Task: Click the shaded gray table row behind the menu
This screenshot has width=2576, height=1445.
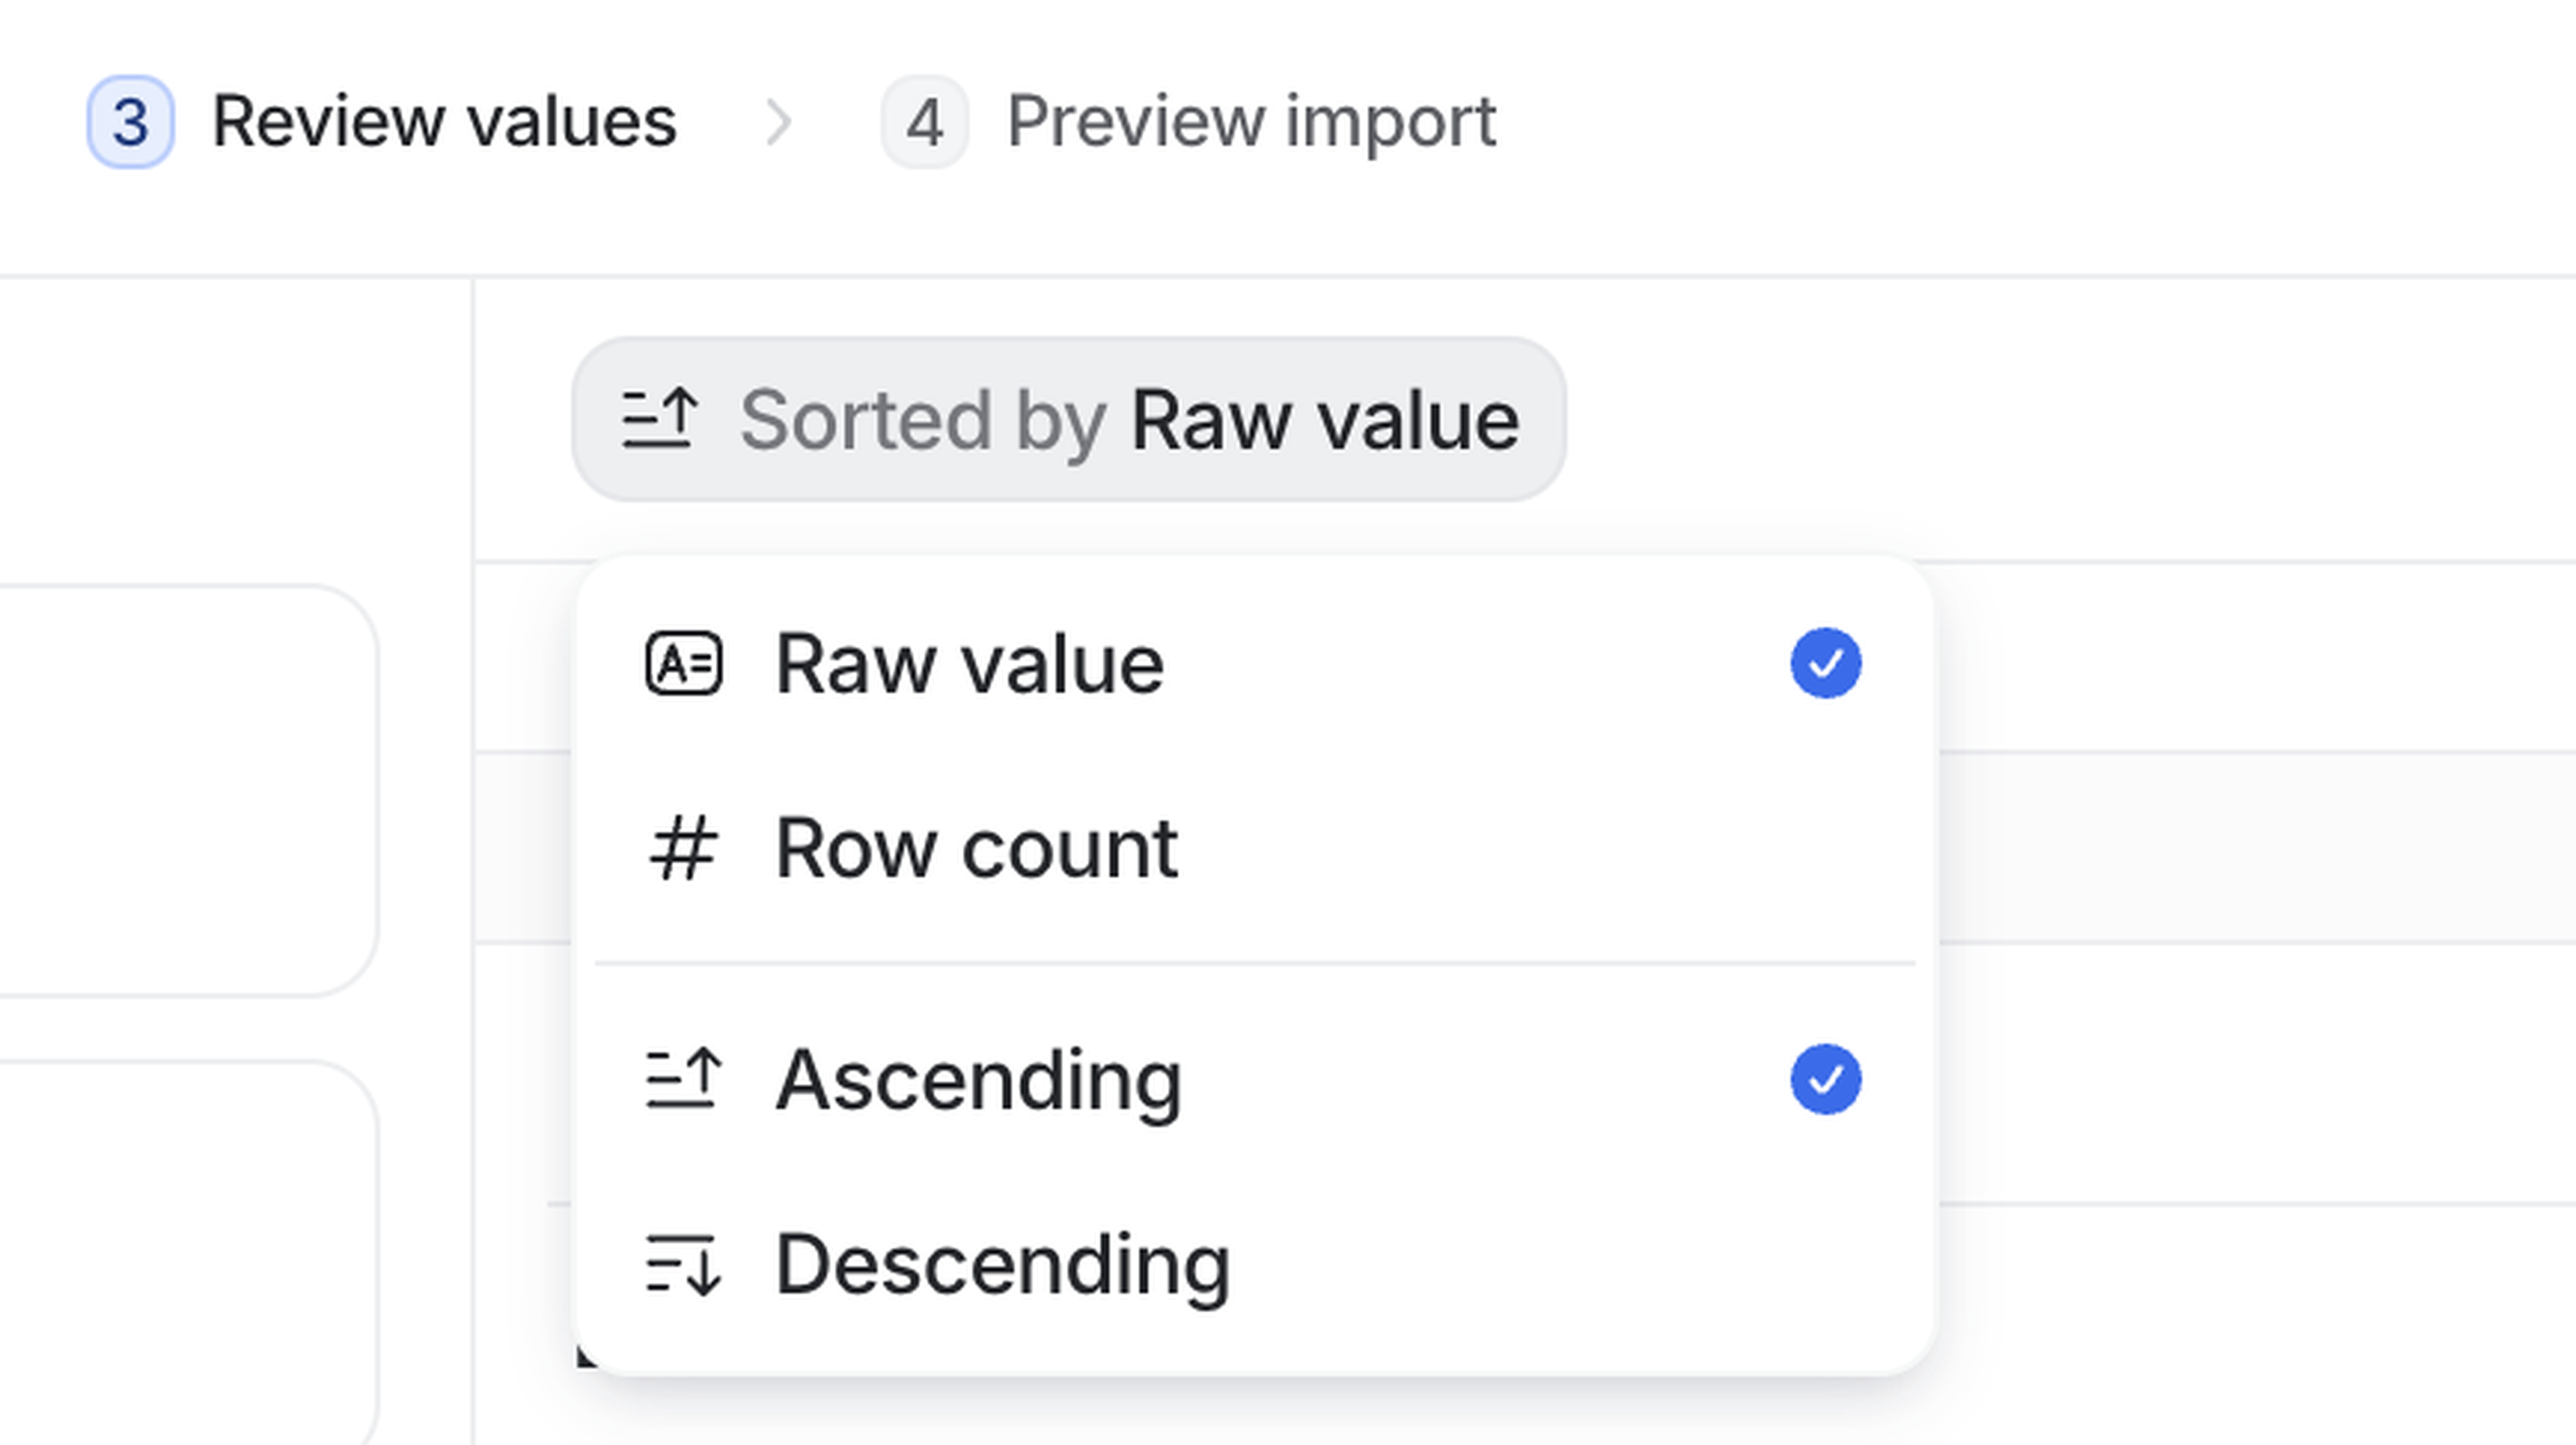Action: [x=2250, y=848]
